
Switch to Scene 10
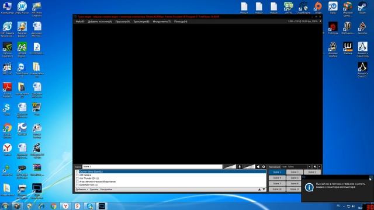coord(277,189)
